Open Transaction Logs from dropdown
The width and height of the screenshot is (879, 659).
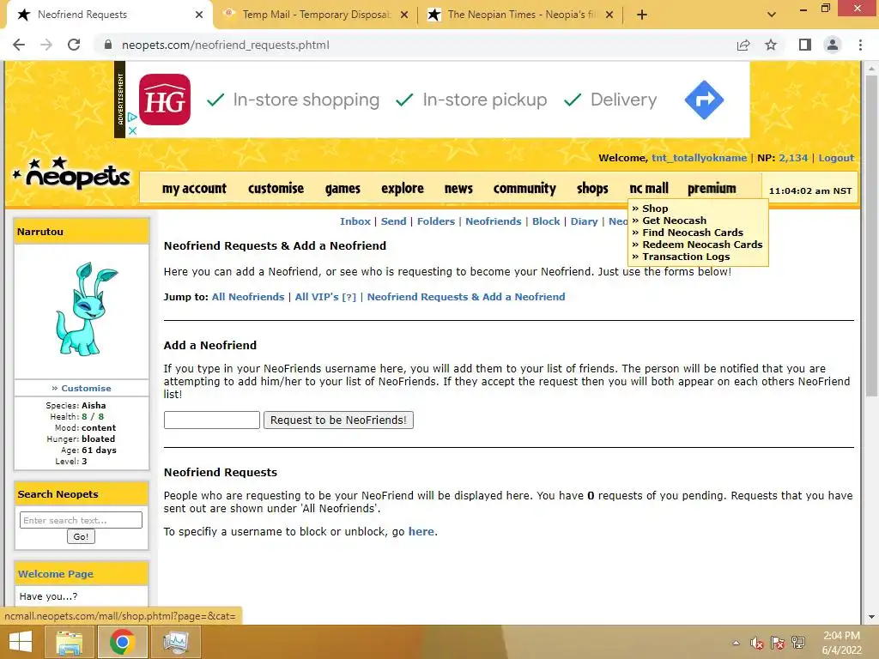pyautogui.click(x=686, y=257)
